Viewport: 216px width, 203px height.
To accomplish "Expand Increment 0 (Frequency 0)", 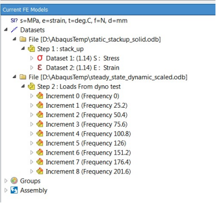I will (x=32, y=96).
